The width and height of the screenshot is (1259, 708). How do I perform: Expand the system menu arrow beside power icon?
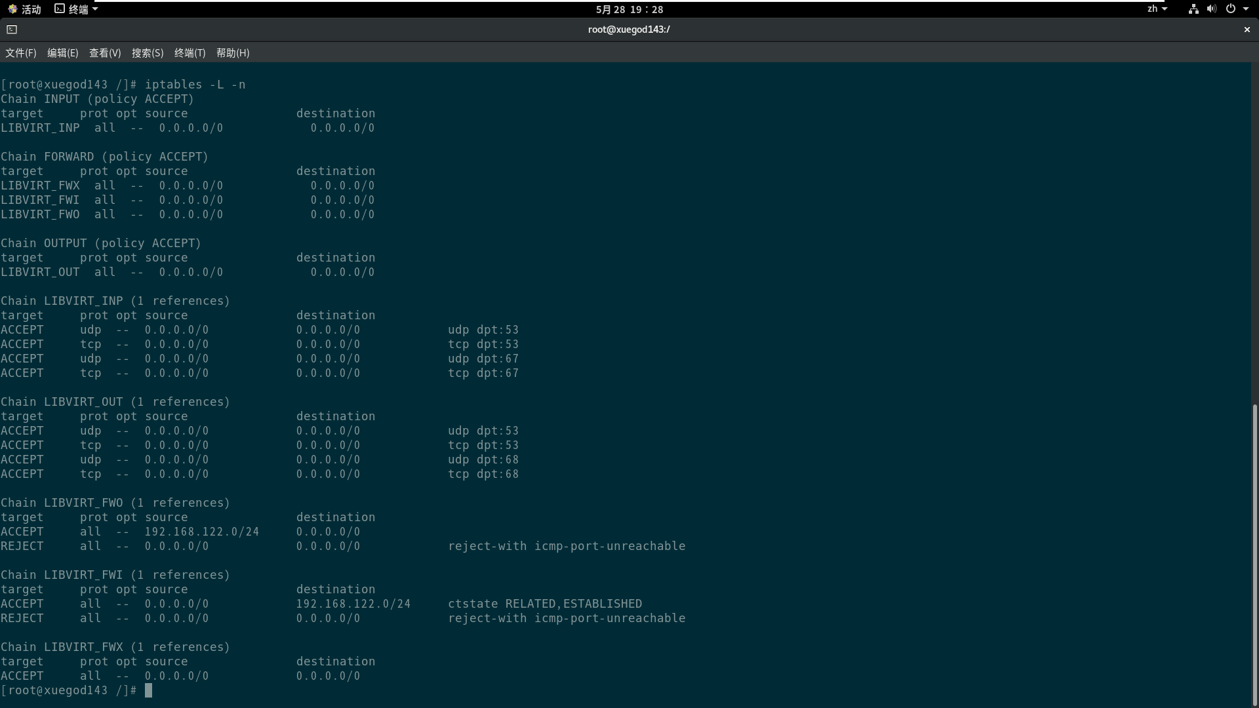pos(1246,9)
